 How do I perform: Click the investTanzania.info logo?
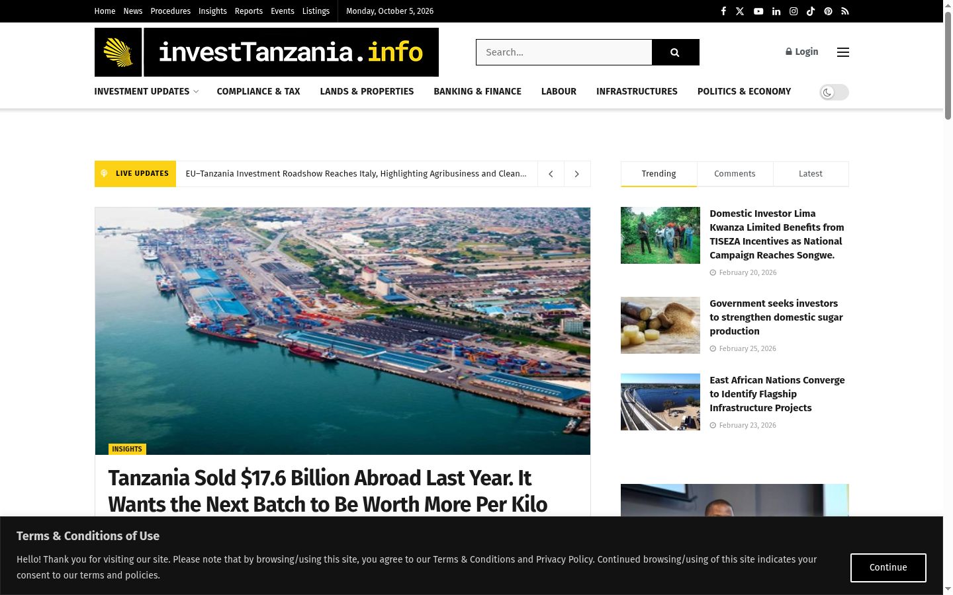(267, 52)
